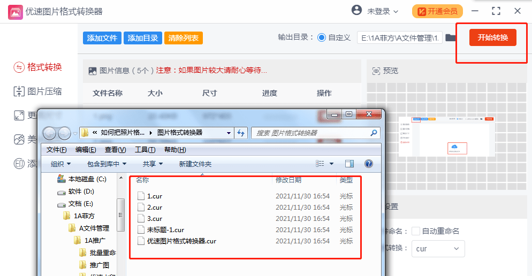Toggle the 自动重命名 checkbox
532x276 pixels.
coord(416,231)
